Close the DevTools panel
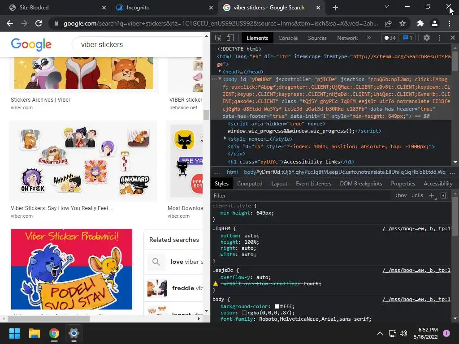 (x=453, y=38)
